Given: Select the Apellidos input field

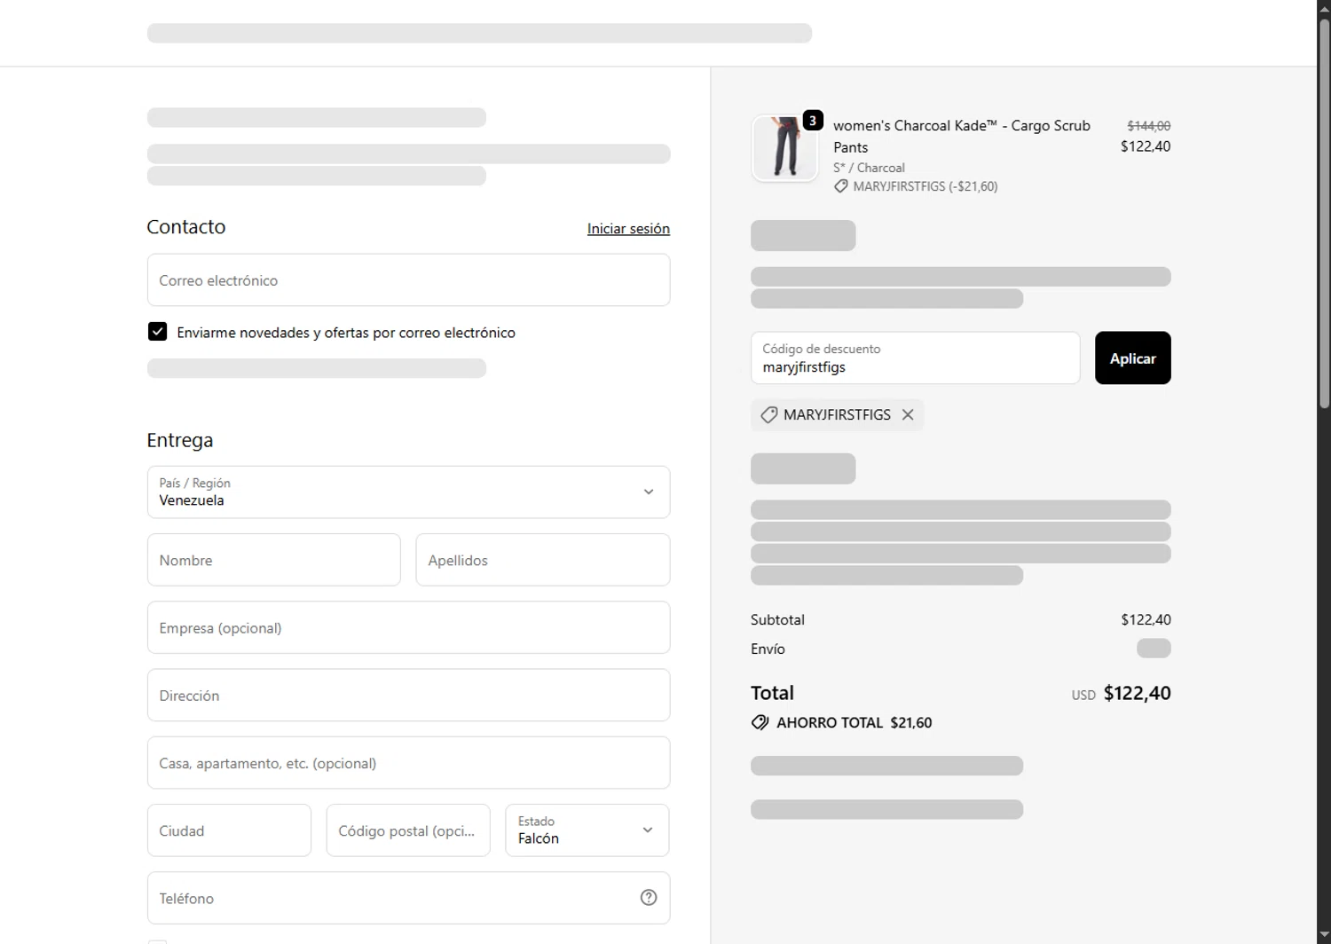Looking at the screenshot, I should pyautogui.click(x=542, y=560).
